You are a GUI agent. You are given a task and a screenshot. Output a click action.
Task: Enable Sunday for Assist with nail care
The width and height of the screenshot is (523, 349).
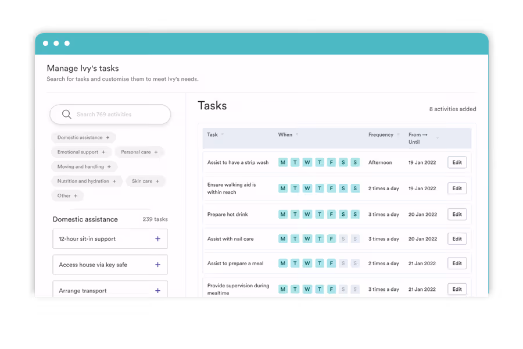[x=355, y=239]
